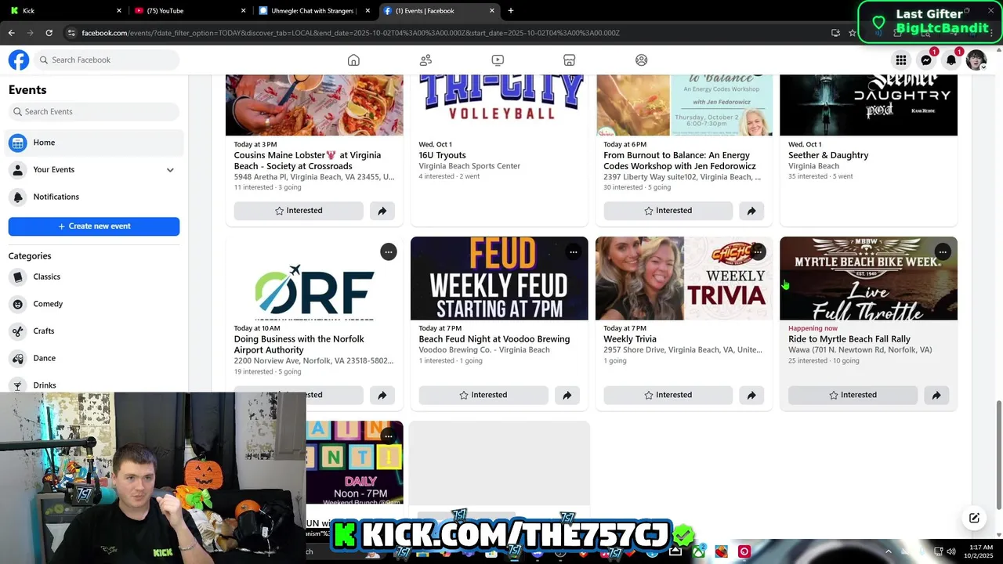
Task: Open the Video (Watch) icon in navigation
Action: tap(498, 60)
